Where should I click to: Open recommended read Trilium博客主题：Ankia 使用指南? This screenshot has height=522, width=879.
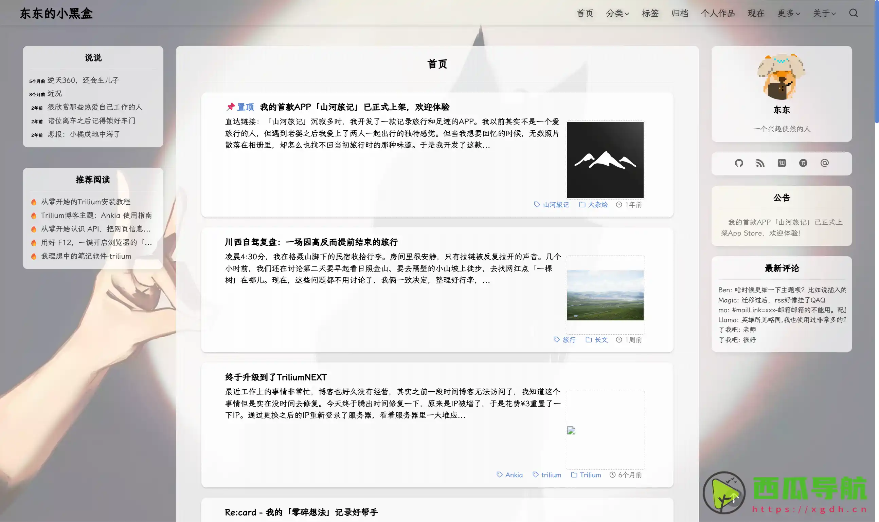point(96,215)
